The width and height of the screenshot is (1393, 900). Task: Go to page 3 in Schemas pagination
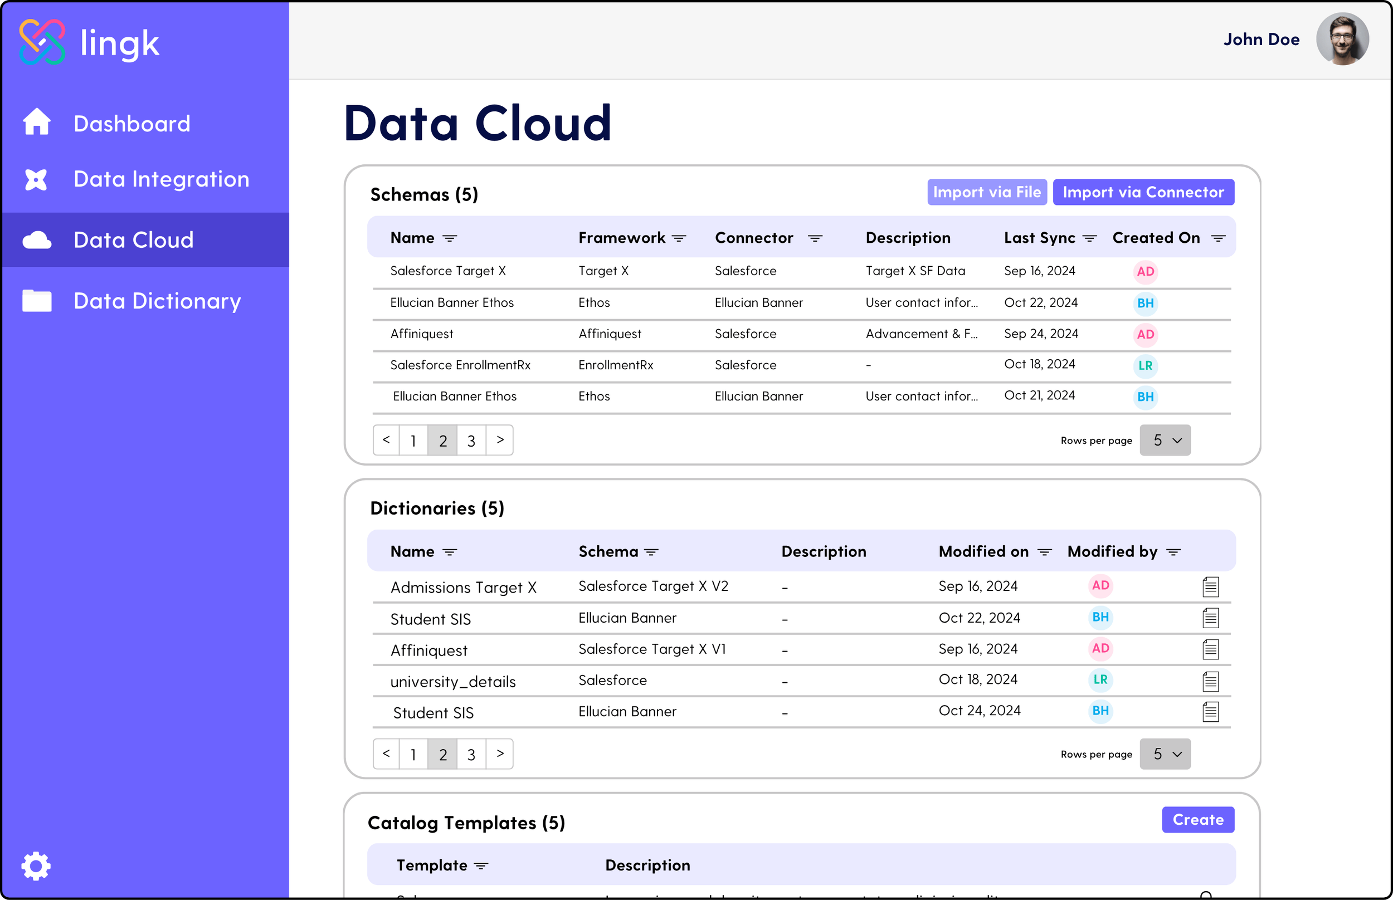pyautogui.click(x=471, y=440)
